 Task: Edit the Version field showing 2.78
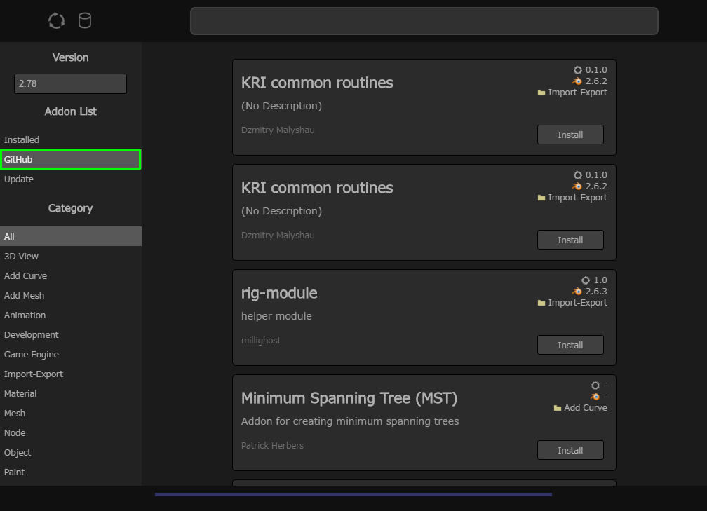[70, 84]
